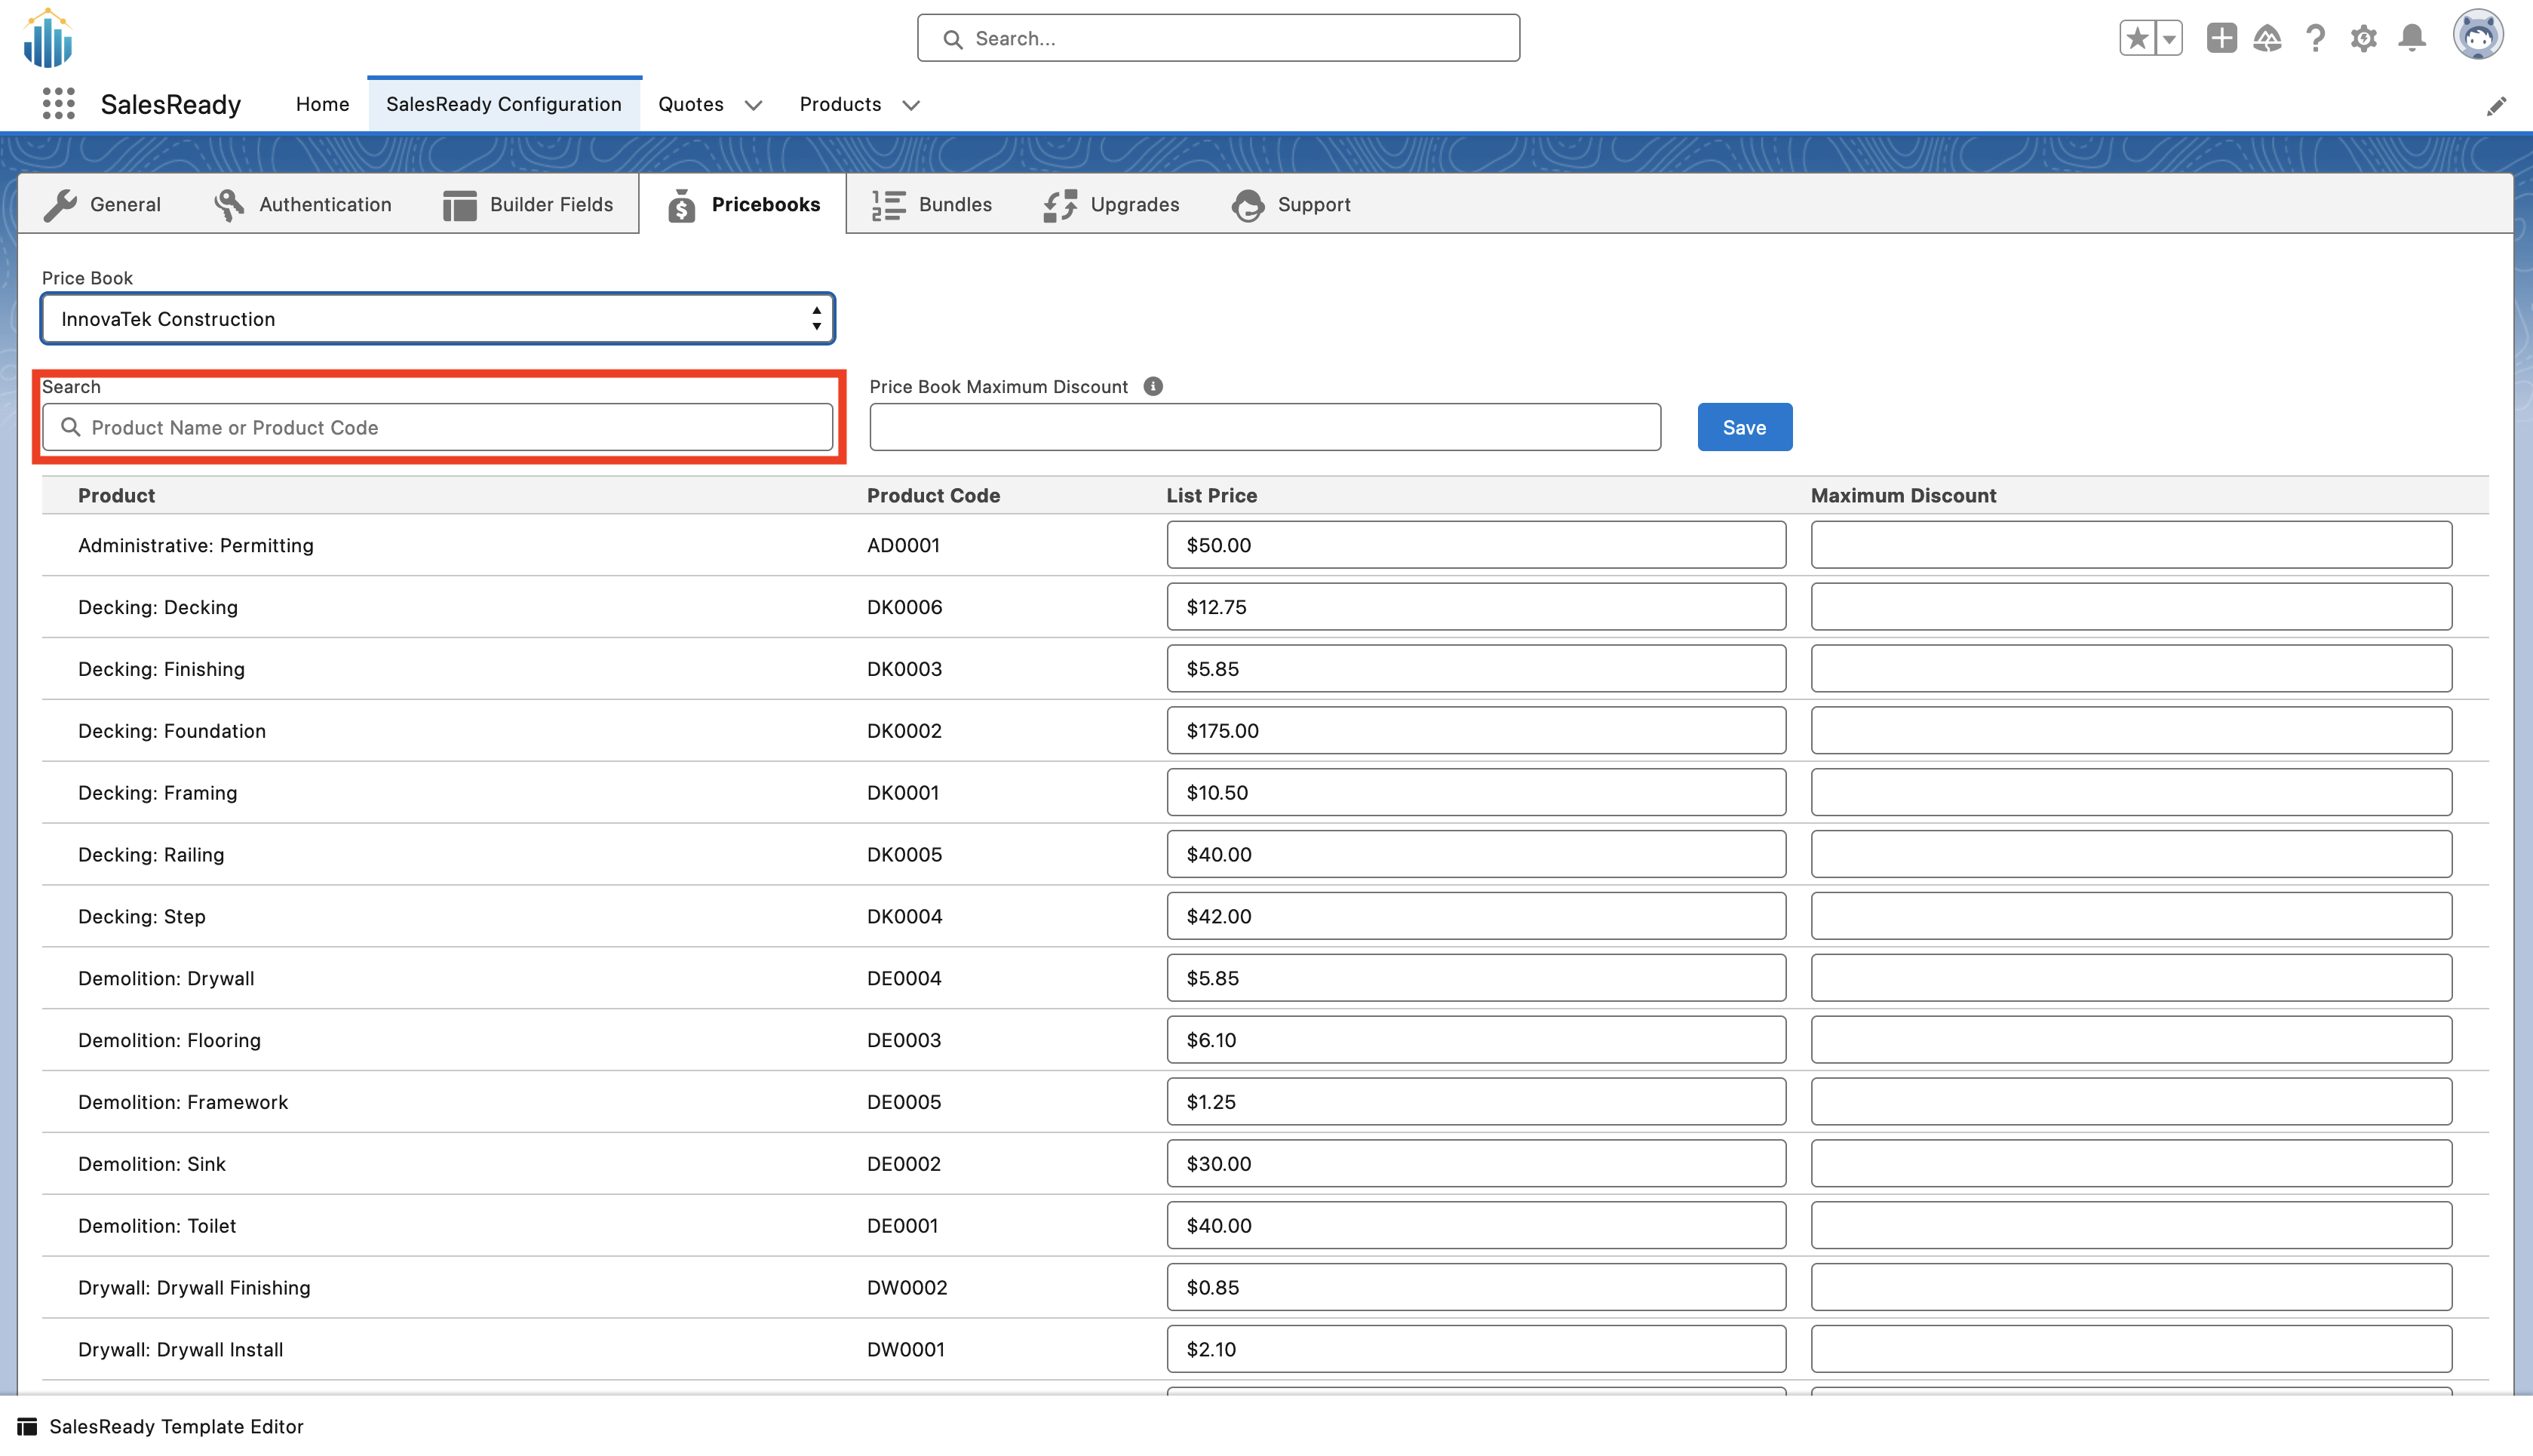Viewport: 2533px width, 1456px height.
Task: Expand the Products tab dropdown chevron
Action: [910, 105]
